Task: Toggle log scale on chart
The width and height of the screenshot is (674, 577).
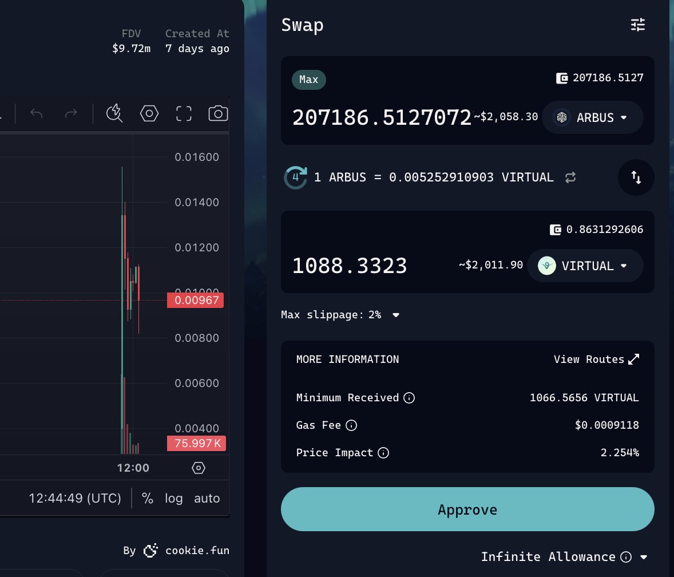Action: (174, 499)
